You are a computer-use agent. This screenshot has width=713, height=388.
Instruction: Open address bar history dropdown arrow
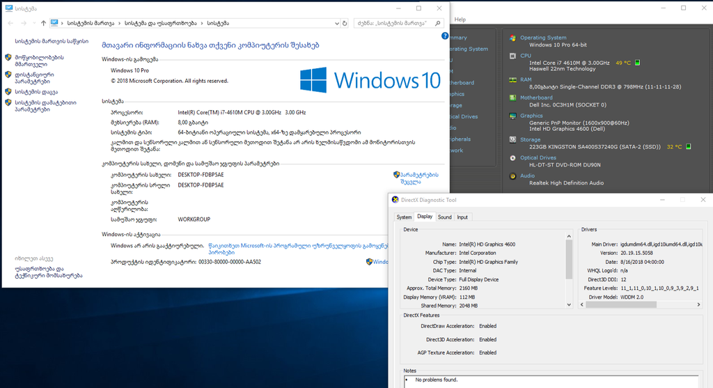coord(336,23)
